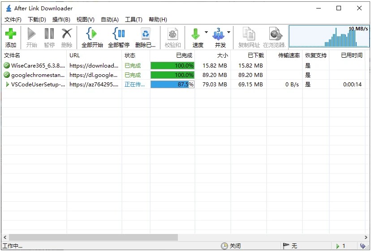Click the Copy URL (复制网址) icon

(x=249, y=34)
